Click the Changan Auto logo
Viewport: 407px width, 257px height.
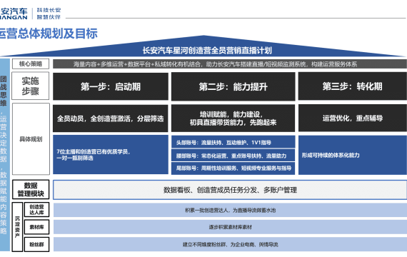coord(14,14)
